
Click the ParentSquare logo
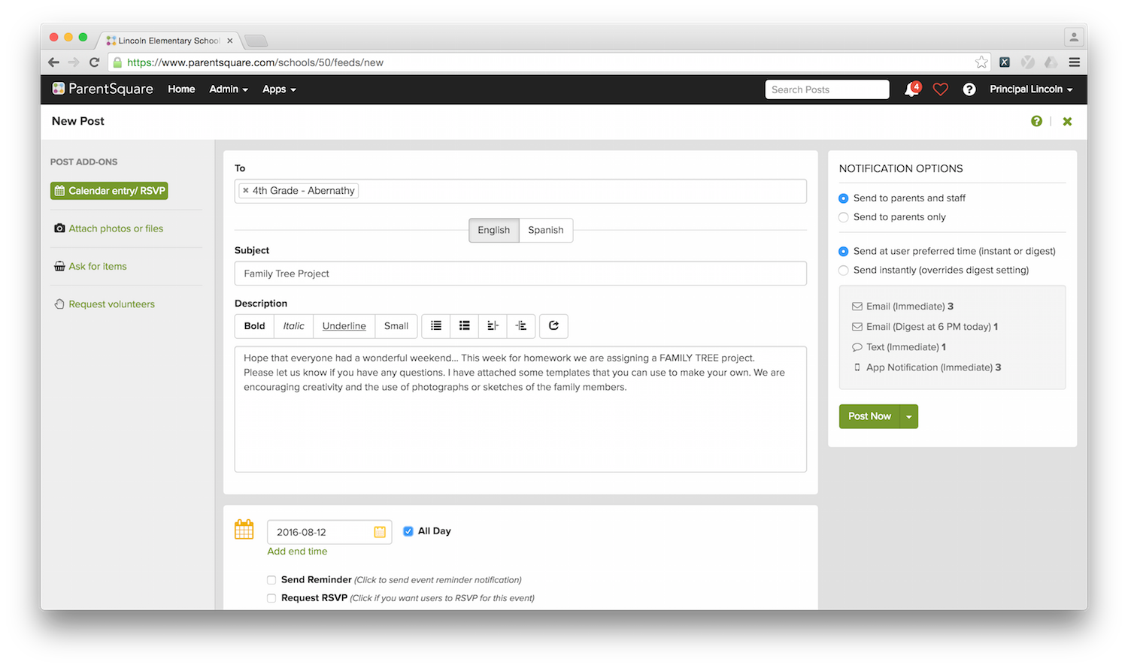(x=102, y=89)
